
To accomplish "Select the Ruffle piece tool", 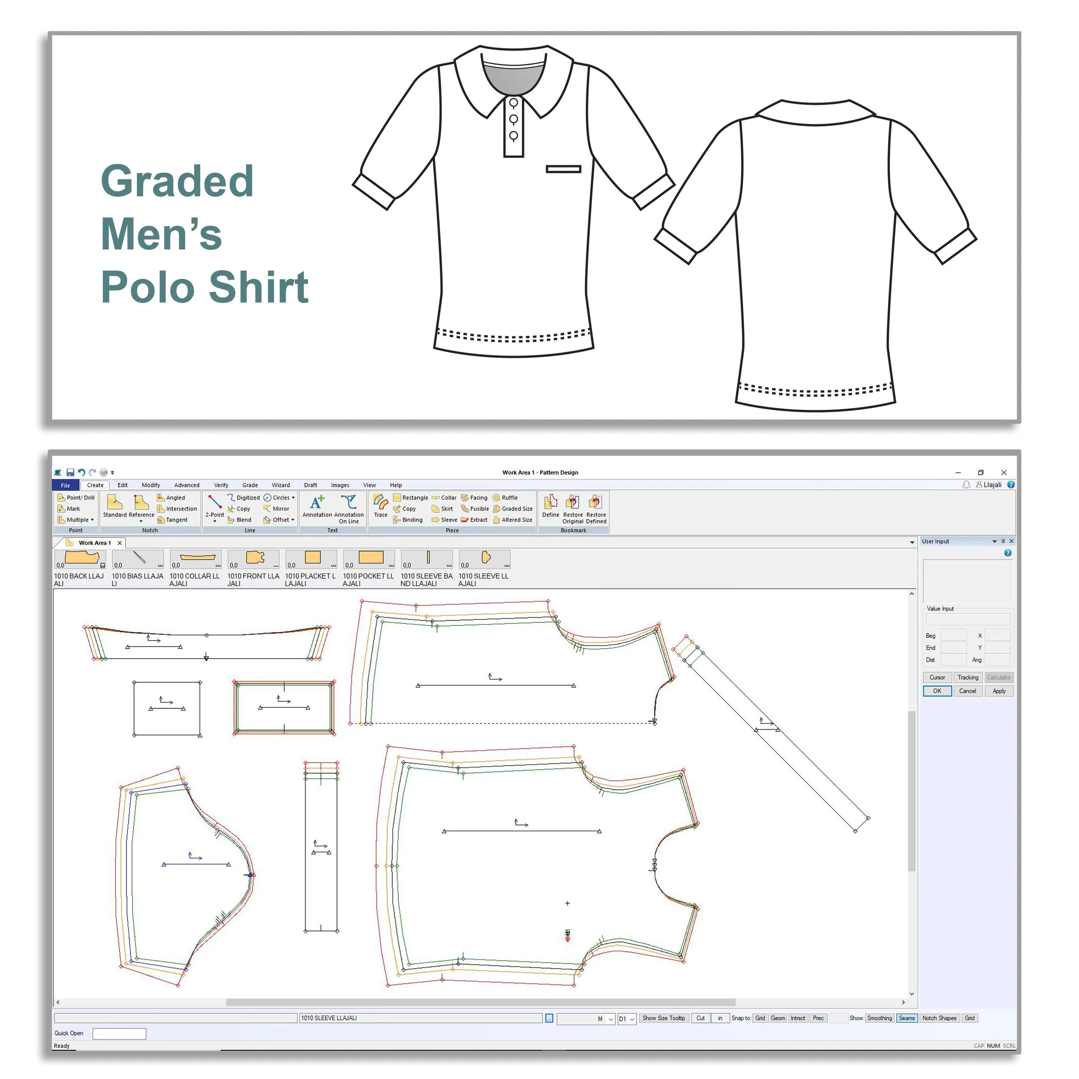I will (x=505, y=498).
